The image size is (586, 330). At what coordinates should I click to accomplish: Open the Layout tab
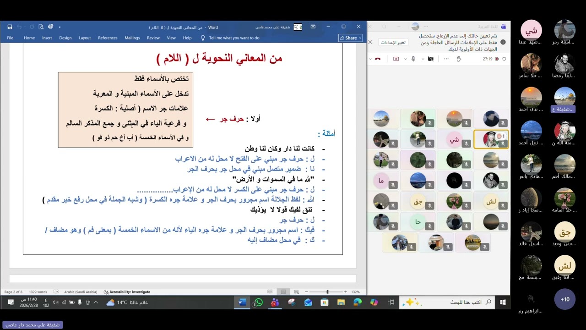pyautogui.click(x=85, y=38)
